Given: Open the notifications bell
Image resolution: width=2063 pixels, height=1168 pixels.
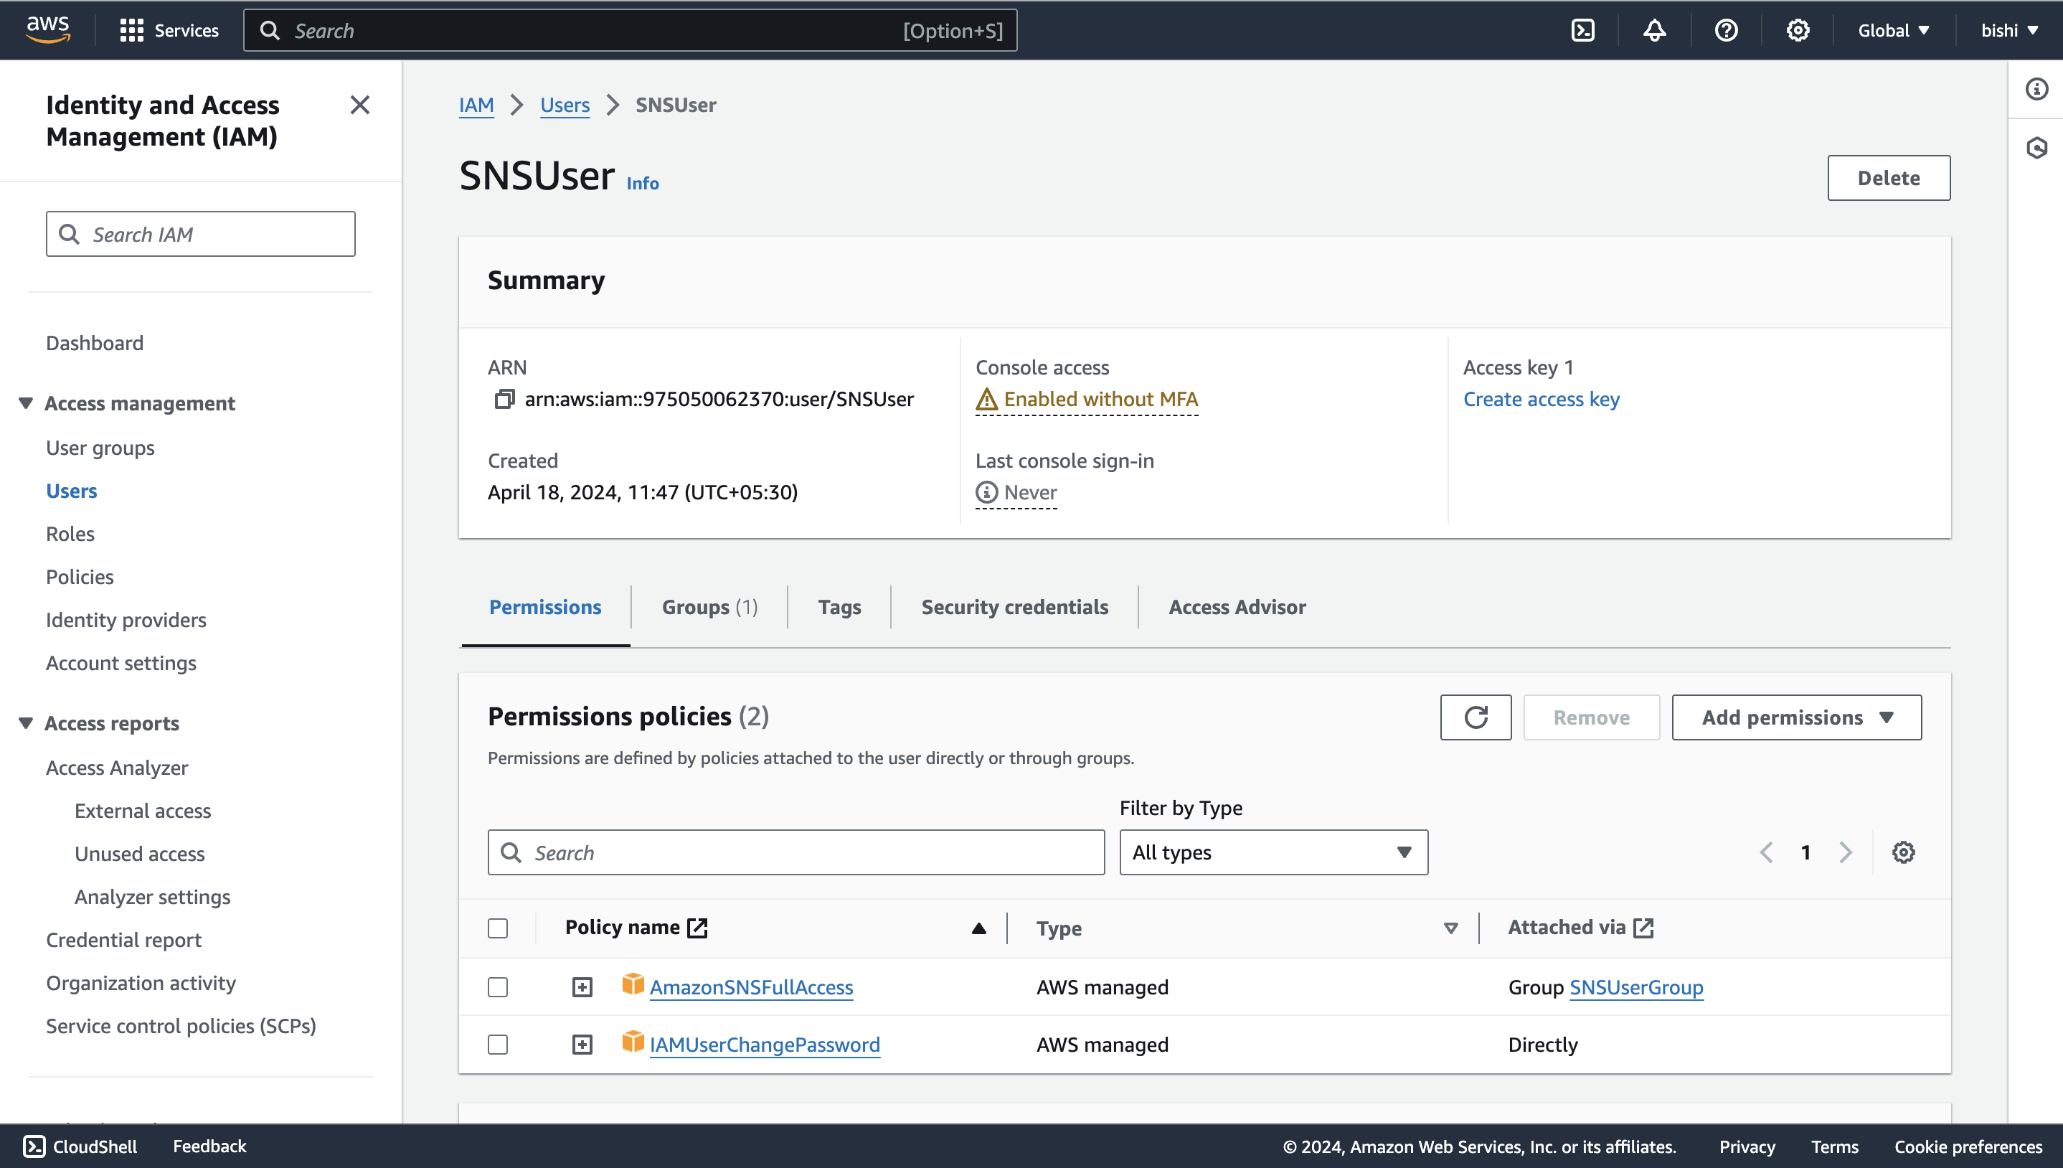Looking at the screenshot, I should (x=1654, y=30).
